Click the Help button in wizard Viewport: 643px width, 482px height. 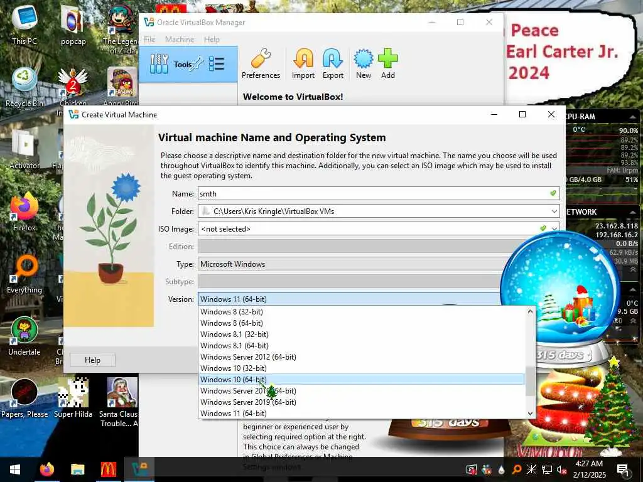pos(92,360)
